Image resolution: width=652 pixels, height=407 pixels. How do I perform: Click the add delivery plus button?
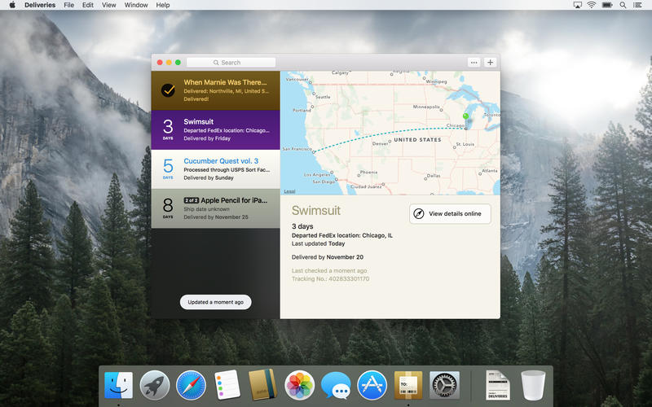490,63
